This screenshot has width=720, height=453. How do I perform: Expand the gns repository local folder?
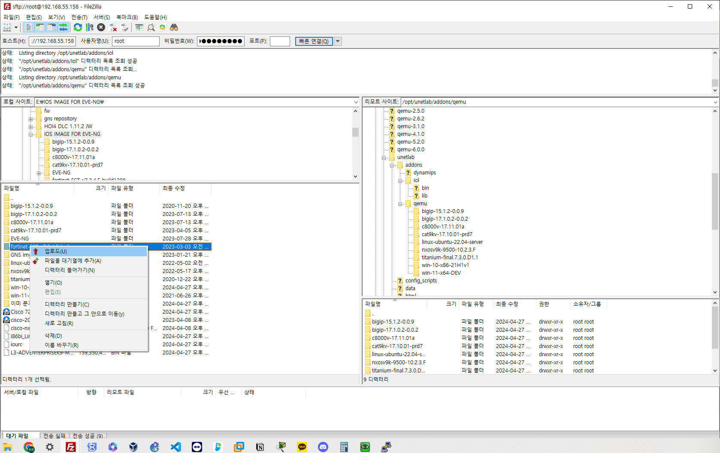(x=30, y=119)
